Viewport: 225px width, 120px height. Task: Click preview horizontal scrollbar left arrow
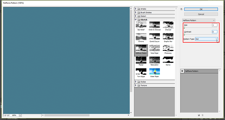[x=43, y=115]
